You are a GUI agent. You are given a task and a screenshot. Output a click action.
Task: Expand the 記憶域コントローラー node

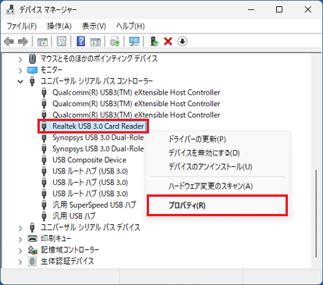point(20,251)
